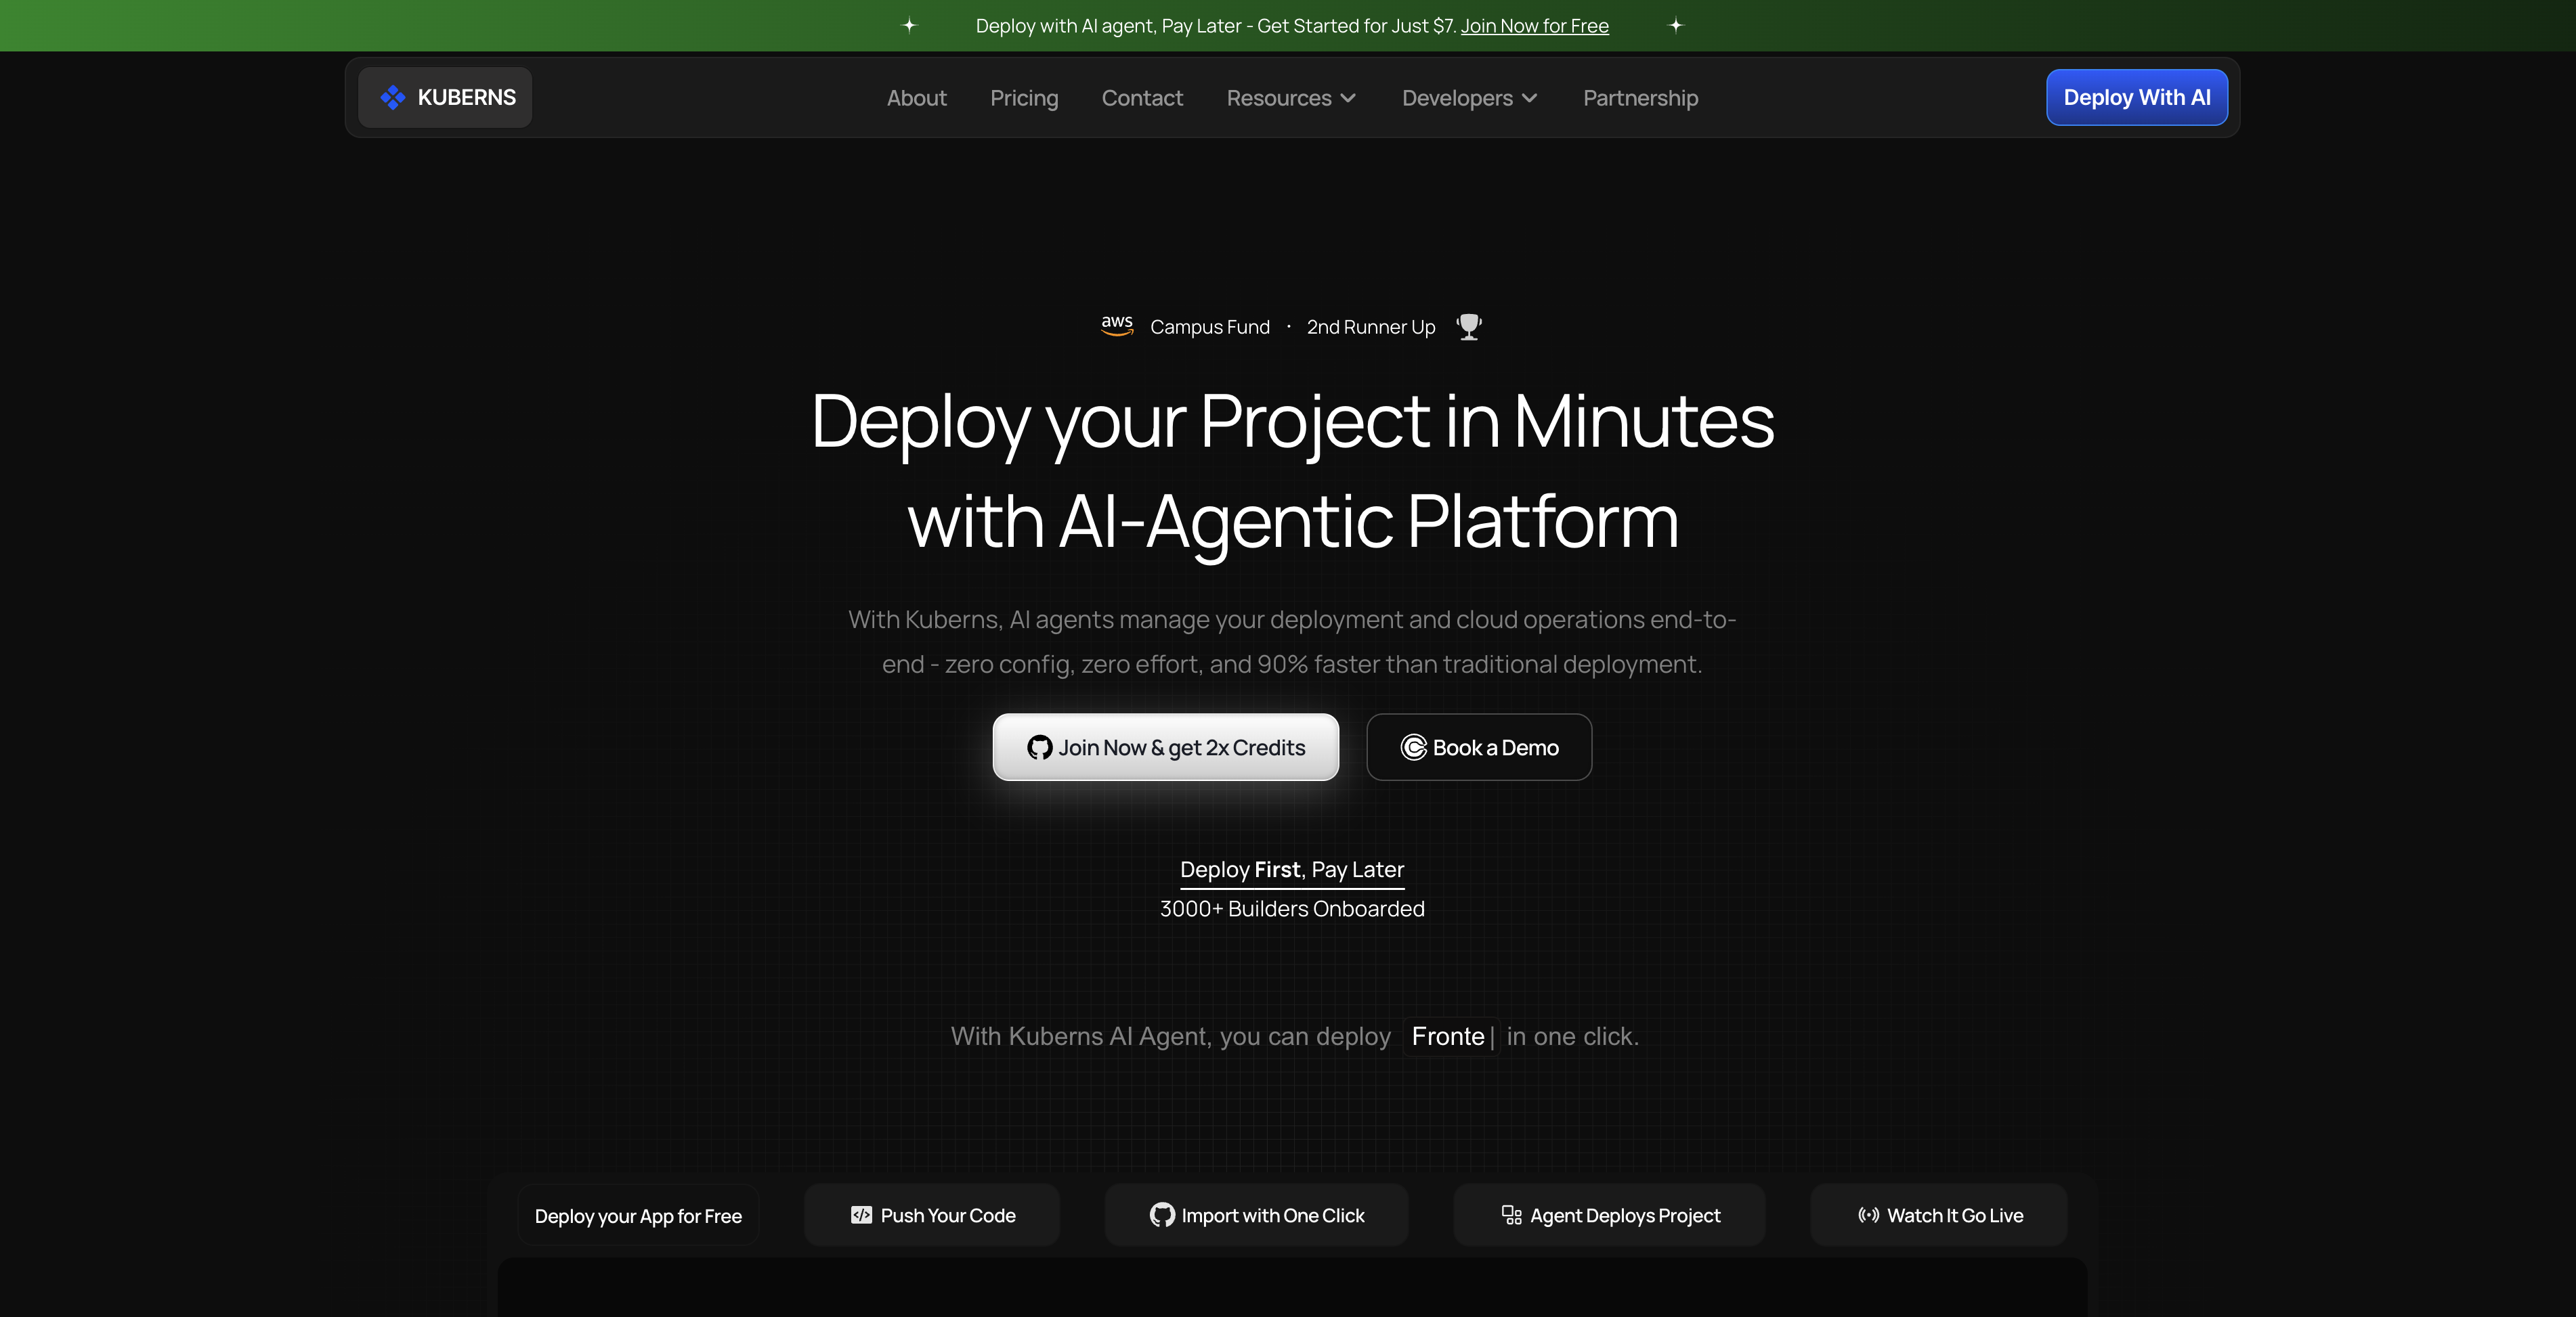Click the circular icon in Book a Demo
2576x1317 pixels.
pos(1414,747)
